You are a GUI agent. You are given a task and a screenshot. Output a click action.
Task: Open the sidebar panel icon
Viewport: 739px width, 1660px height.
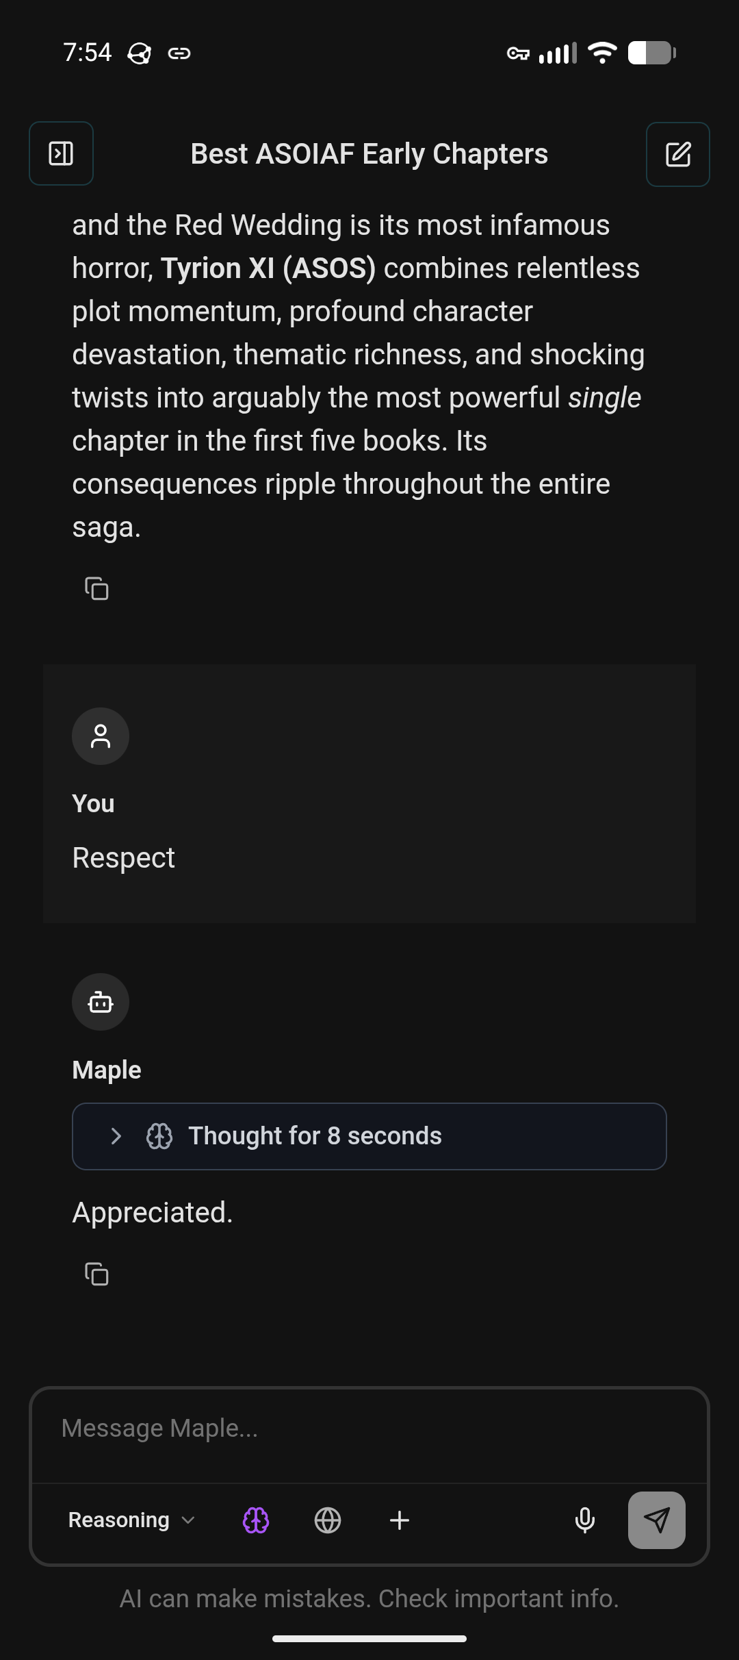coord(61,153)
